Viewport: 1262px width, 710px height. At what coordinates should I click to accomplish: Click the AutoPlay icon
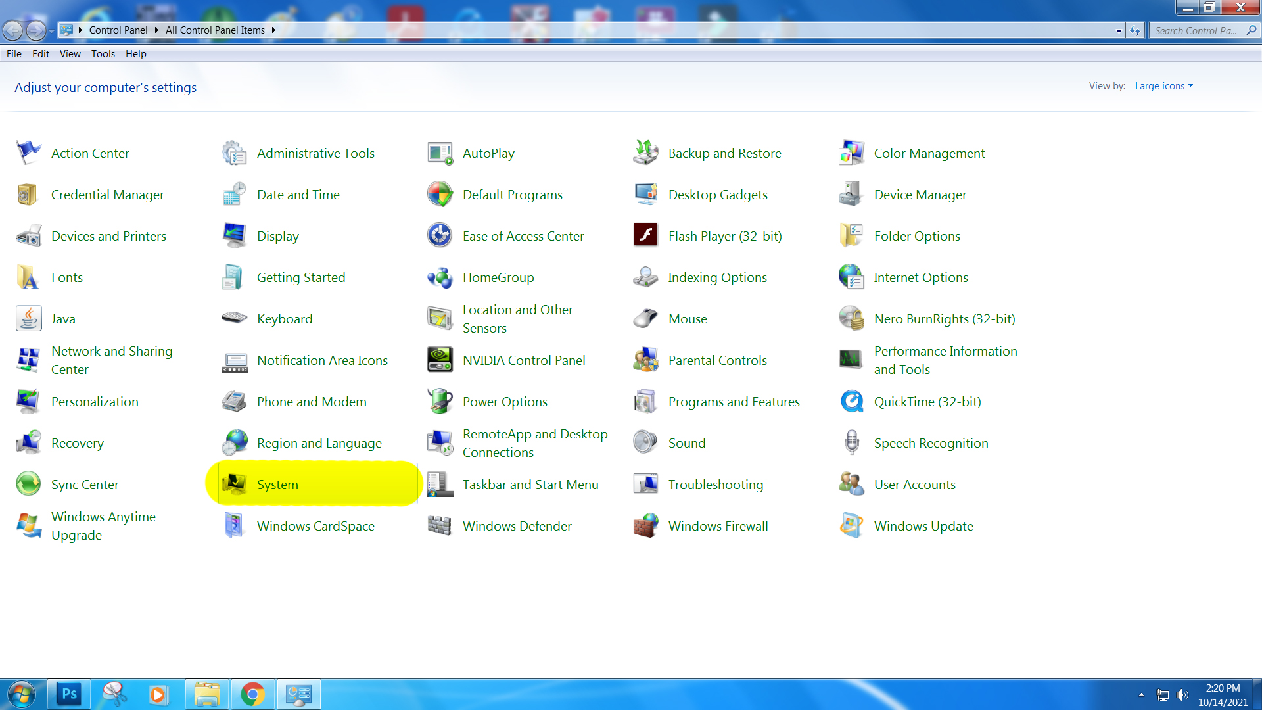(440, 153)
